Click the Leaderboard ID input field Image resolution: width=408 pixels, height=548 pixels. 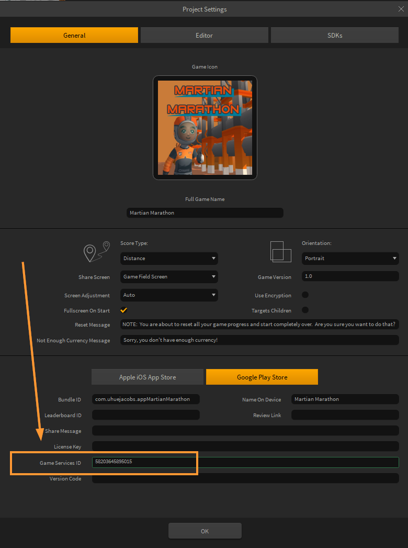pyautogui.click(x=146, y=415)
